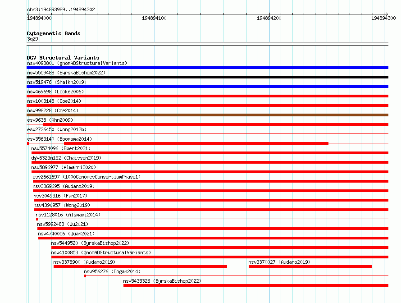Click the red bar under nsv4740056

tap(213, 238)
